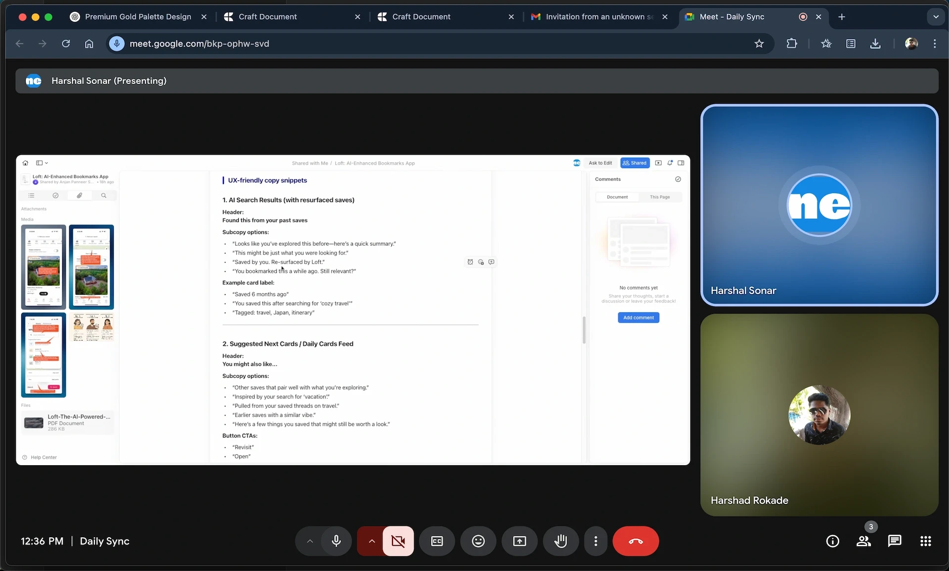The height and width of the screenshot is (571, 949).
Task: Show the people participants panel
Action: click(x=863, y=541)
